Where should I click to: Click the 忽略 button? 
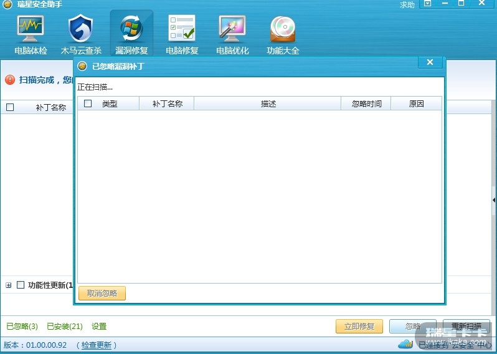coord(413,326)
